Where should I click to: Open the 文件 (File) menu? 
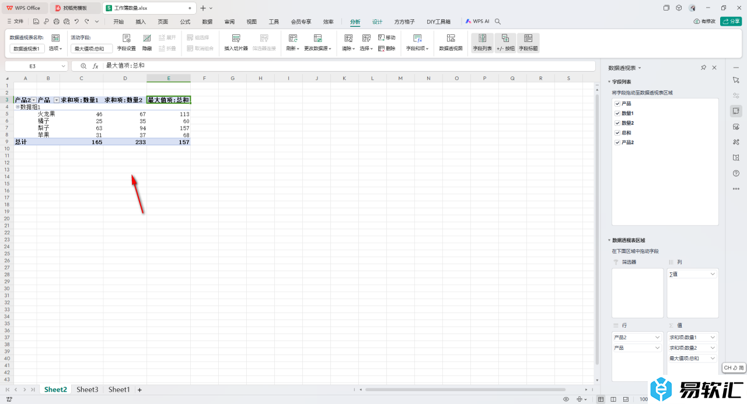[x=16, y=22]
